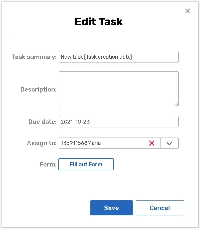Image resolution: width=200 pixels, height=229 pixels.
Task: Expand the Assign to dropdown arrow
Action: click(x=169, y=143)
